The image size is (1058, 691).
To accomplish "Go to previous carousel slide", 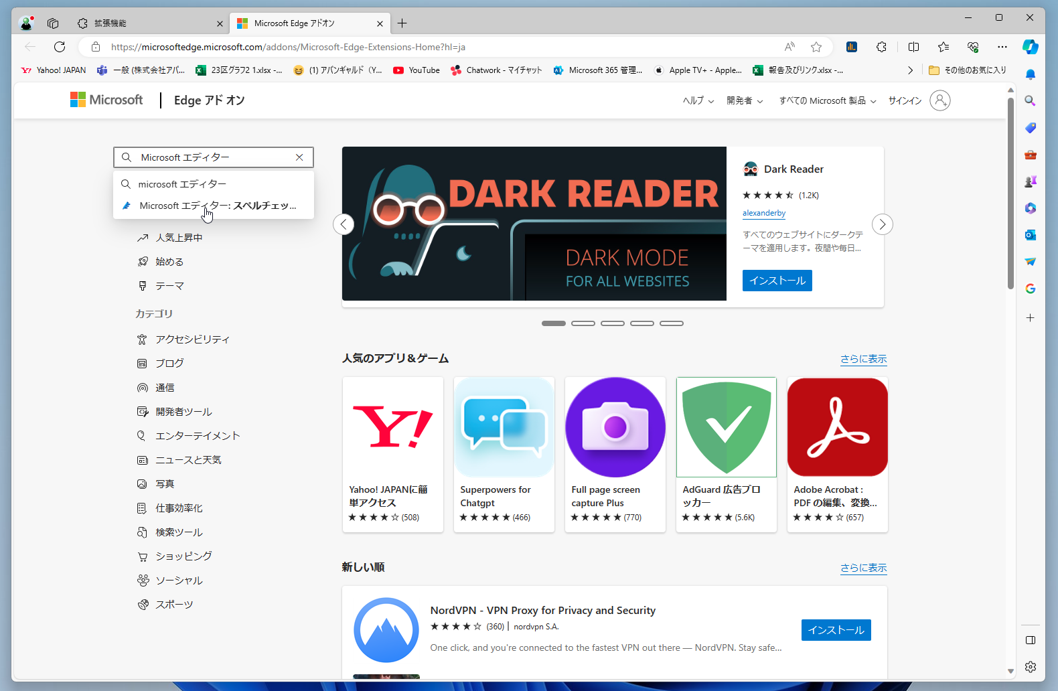I will (344, 224).
